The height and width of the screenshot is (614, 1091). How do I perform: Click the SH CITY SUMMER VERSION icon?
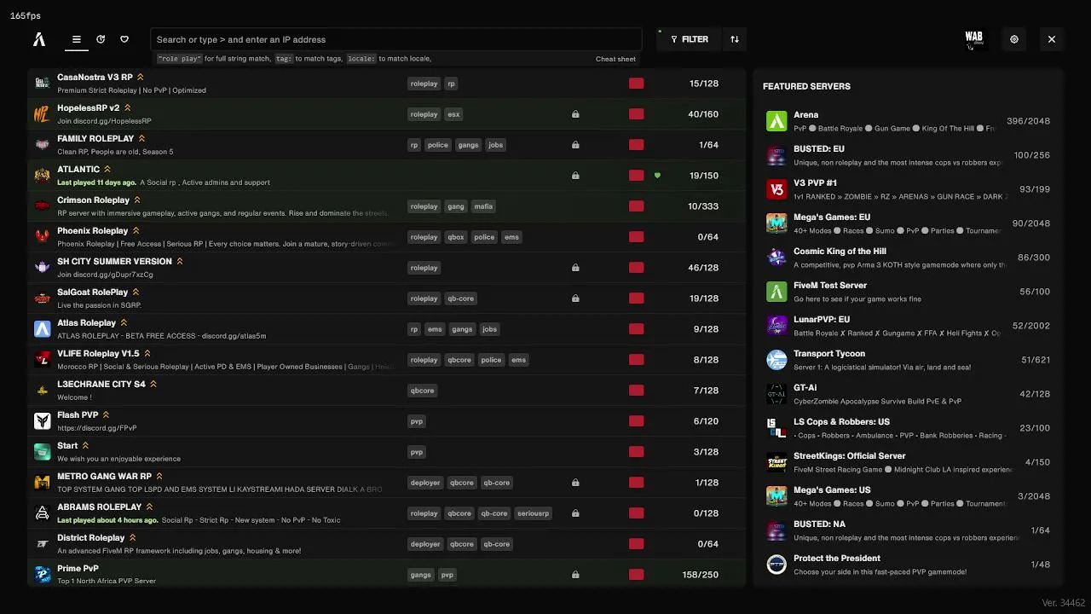click(42, 268)
